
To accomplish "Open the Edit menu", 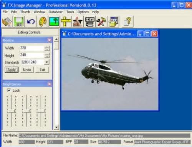I will point(14,12).
